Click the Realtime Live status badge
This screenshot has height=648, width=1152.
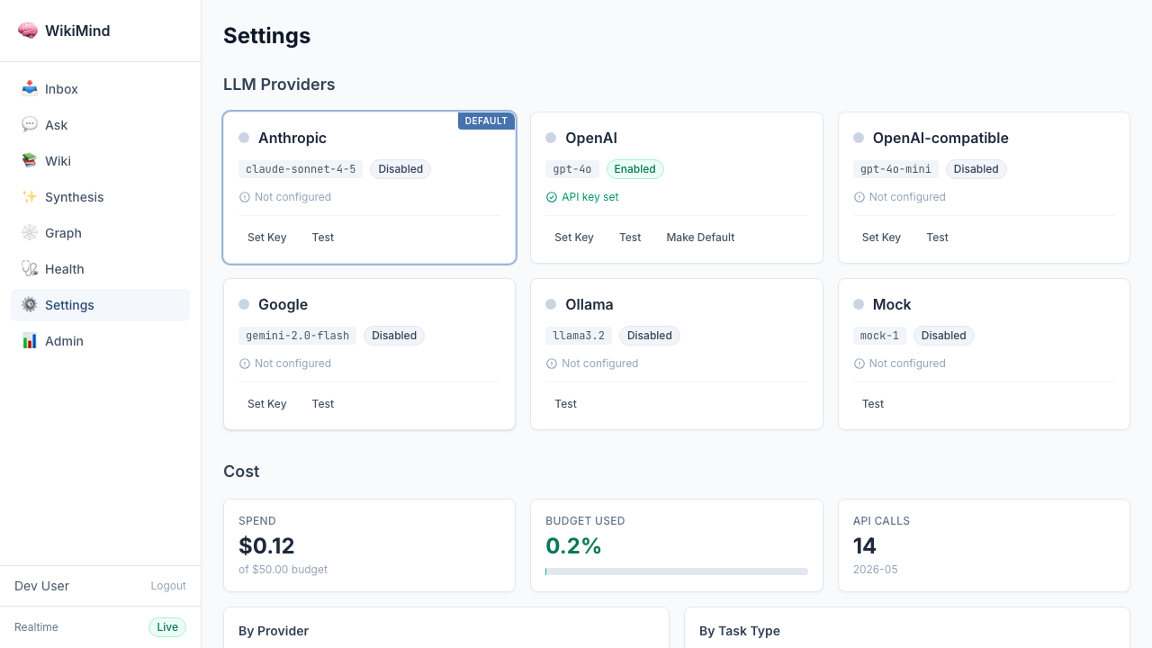167,627
